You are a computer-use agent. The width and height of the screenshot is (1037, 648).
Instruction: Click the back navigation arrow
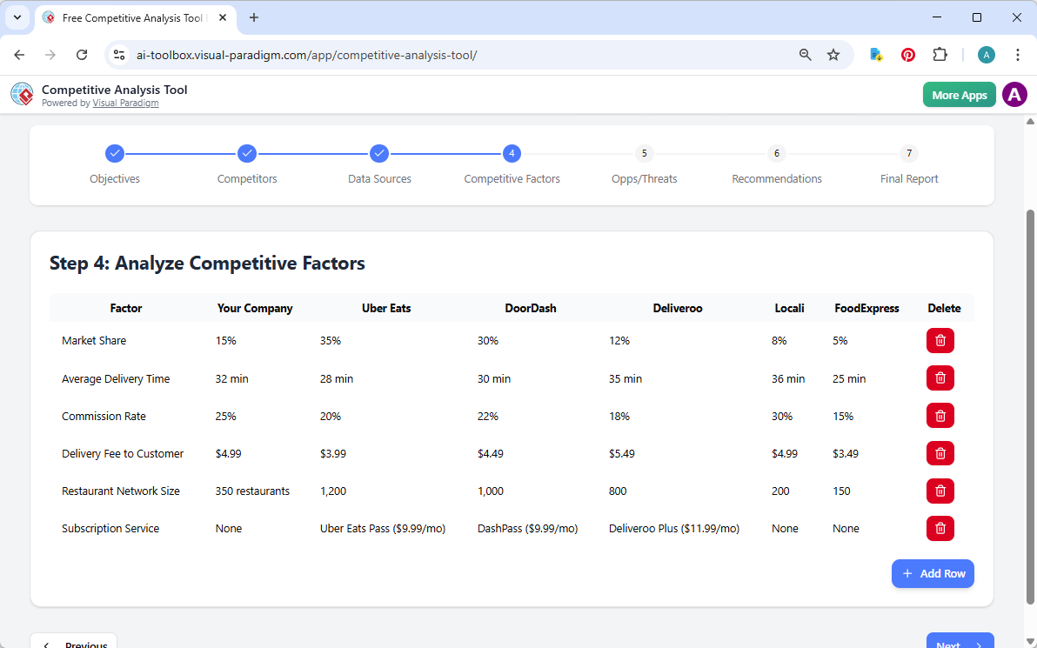coord(19,54)
